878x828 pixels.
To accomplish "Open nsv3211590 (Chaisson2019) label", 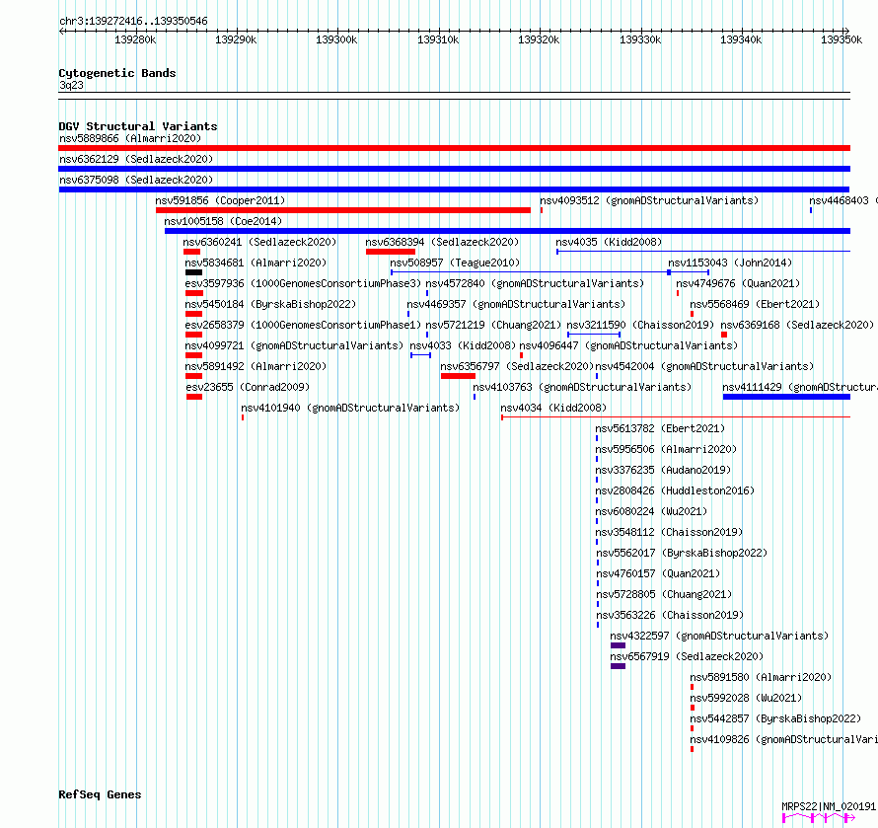I will 640,325.
